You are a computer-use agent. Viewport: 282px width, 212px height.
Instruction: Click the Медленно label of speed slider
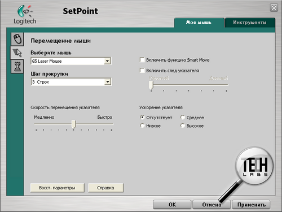click(x=44, y=117)
